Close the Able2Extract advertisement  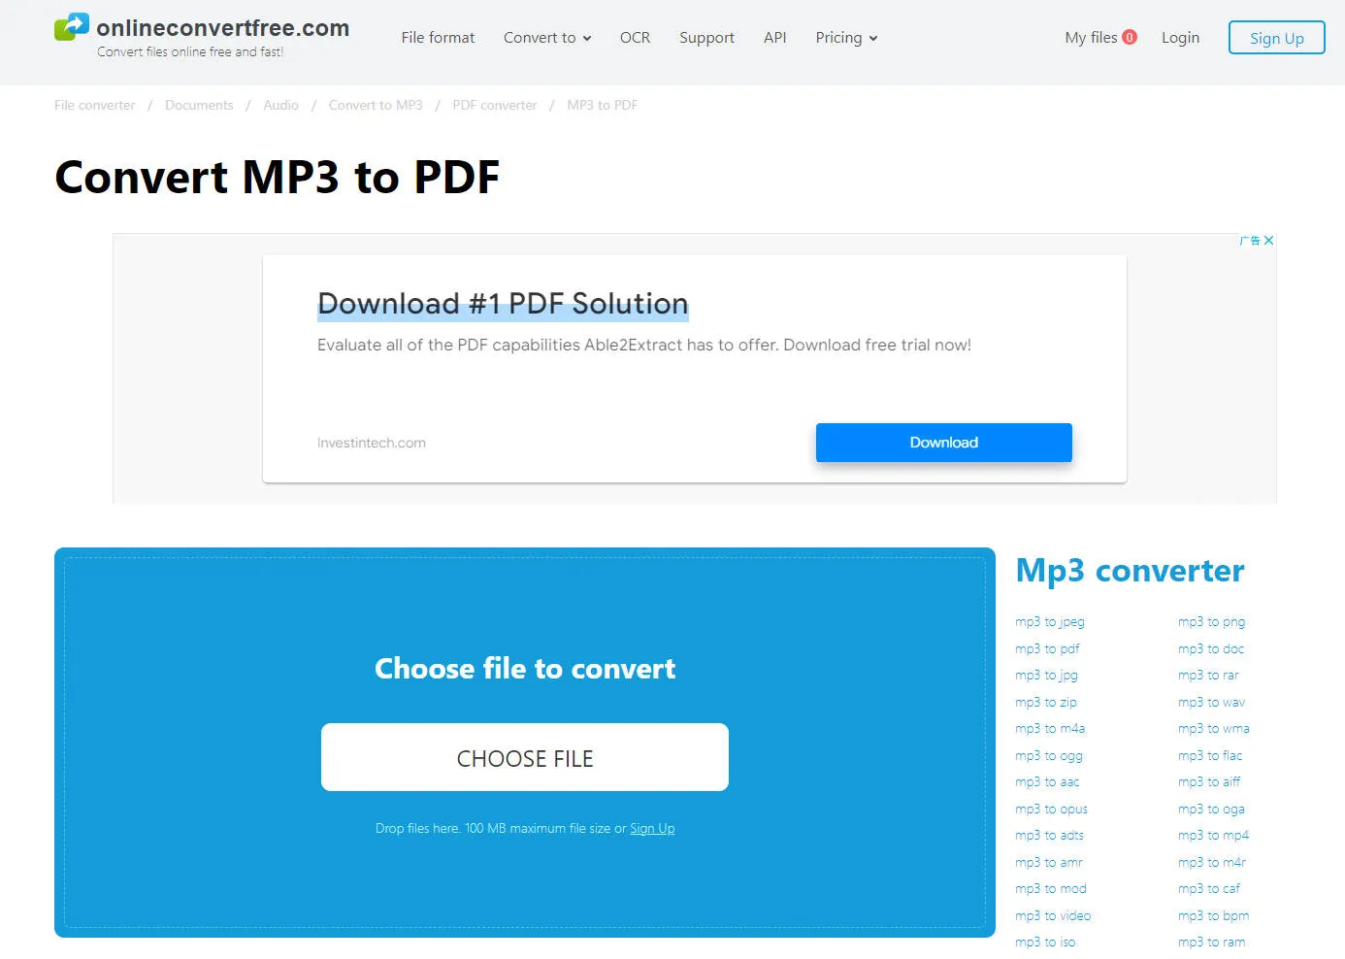1268,240
